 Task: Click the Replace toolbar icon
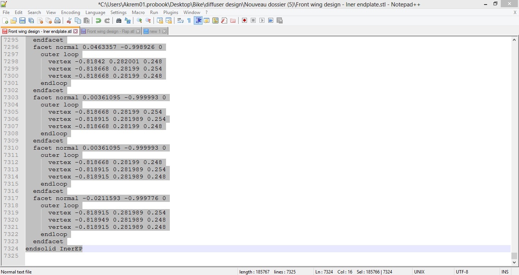coord(128,20)
